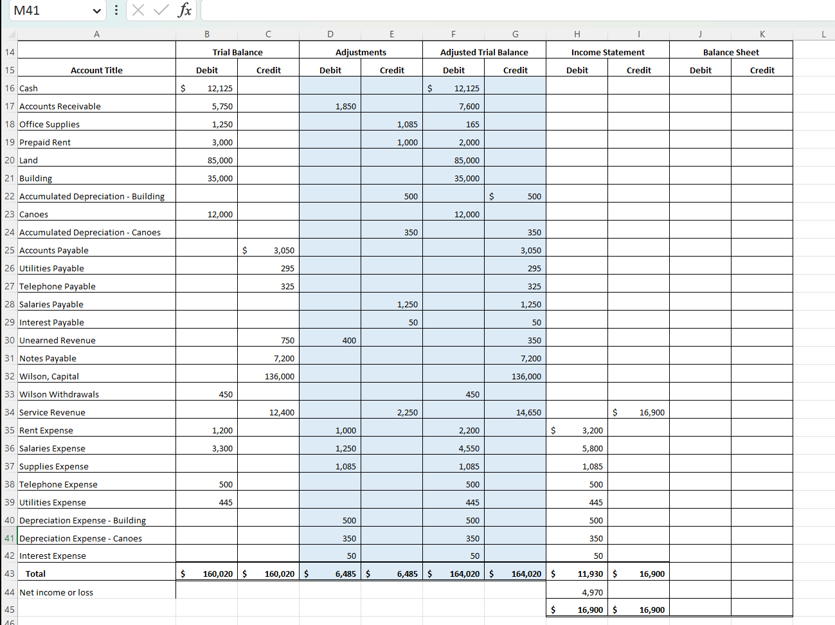Click the vertical ellipsis next to the Name Box
Image resolution: width=835 pixels, height=625 pixels.
pos(116,10)
